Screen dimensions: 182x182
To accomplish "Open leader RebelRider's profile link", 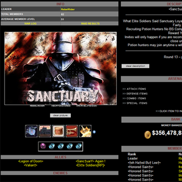I will pyautogui.click(x=68, y=9).
